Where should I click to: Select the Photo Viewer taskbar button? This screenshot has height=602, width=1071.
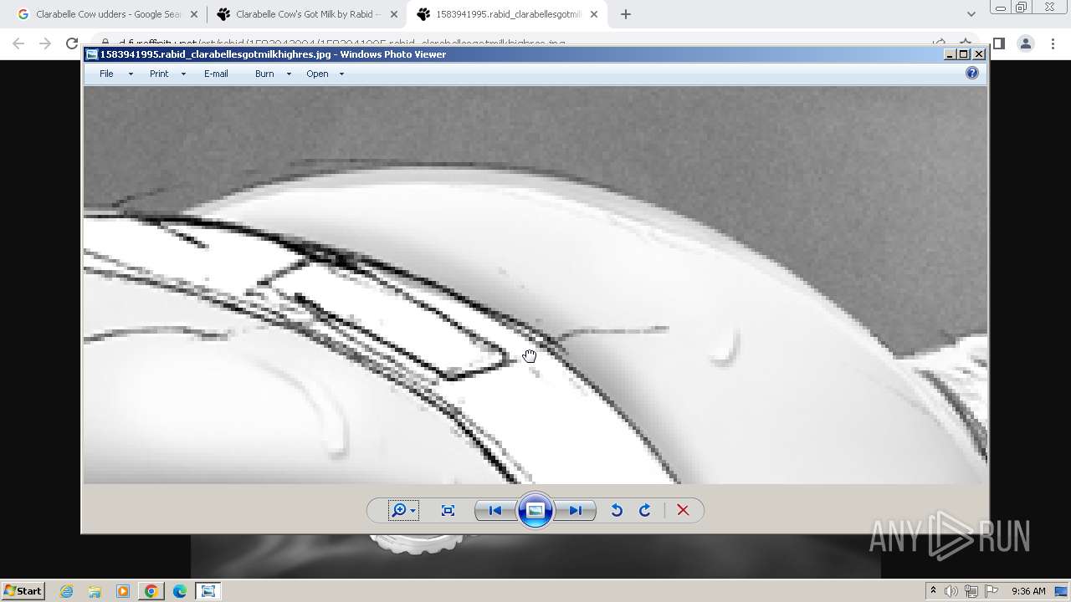[x=208, y=591]
